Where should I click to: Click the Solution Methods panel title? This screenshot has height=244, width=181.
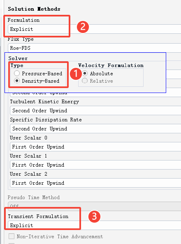pos(34,9)
